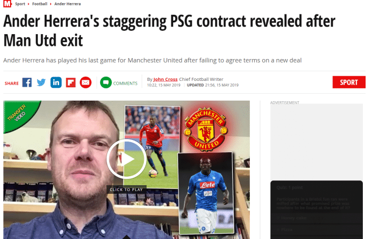Select the Manchester United crest image
Screen dimensions: 373x239
point(206,129)
